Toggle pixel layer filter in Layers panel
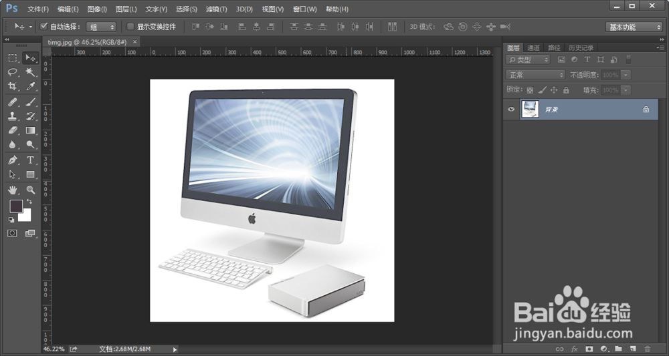 [561, 59]
